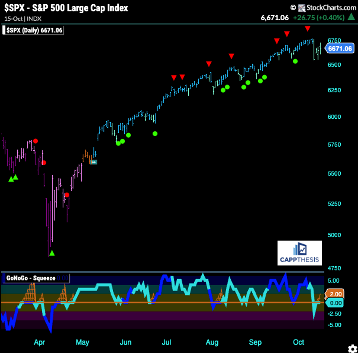The width and height of the screenshot is (358, 353).
Task: Open the StockCharts.com link text
Action: [331, 8]
